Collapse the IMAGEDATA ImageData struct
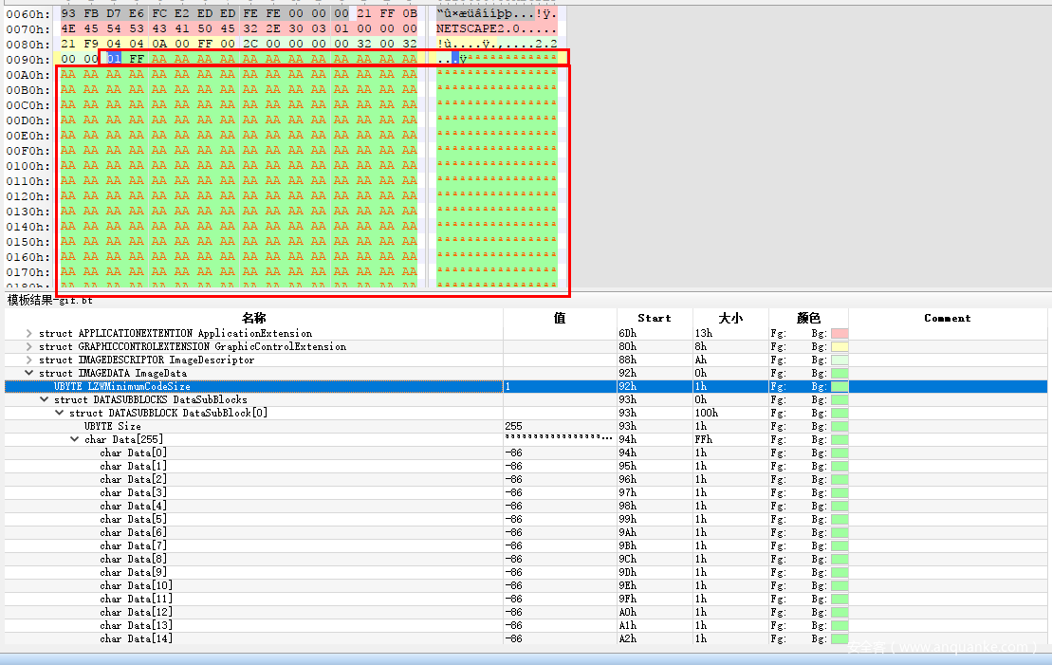This screenshot has width=1052, height=665. coord(28,373)
